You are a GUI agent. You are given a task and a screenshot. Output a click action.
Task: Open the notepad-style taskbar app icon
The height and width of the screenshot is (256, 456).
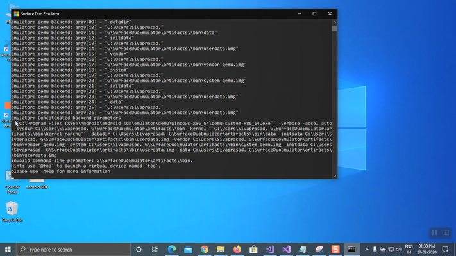(x=303, y=250)
